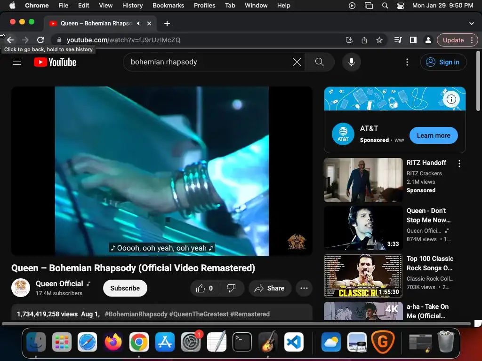482x361 pixels.
Task: Click the padlock site info icon
Action: (x=59, y=40)
